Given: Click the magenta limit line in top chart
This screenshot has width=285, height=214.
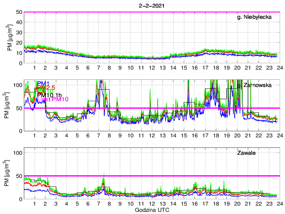Looking at the screenshot, I should [x=151, y=12].
